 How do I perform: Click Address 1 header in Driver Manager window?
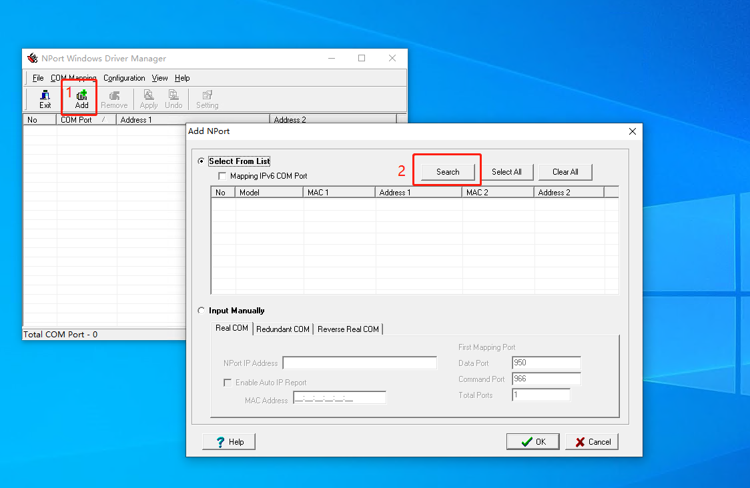coord(194,119)
